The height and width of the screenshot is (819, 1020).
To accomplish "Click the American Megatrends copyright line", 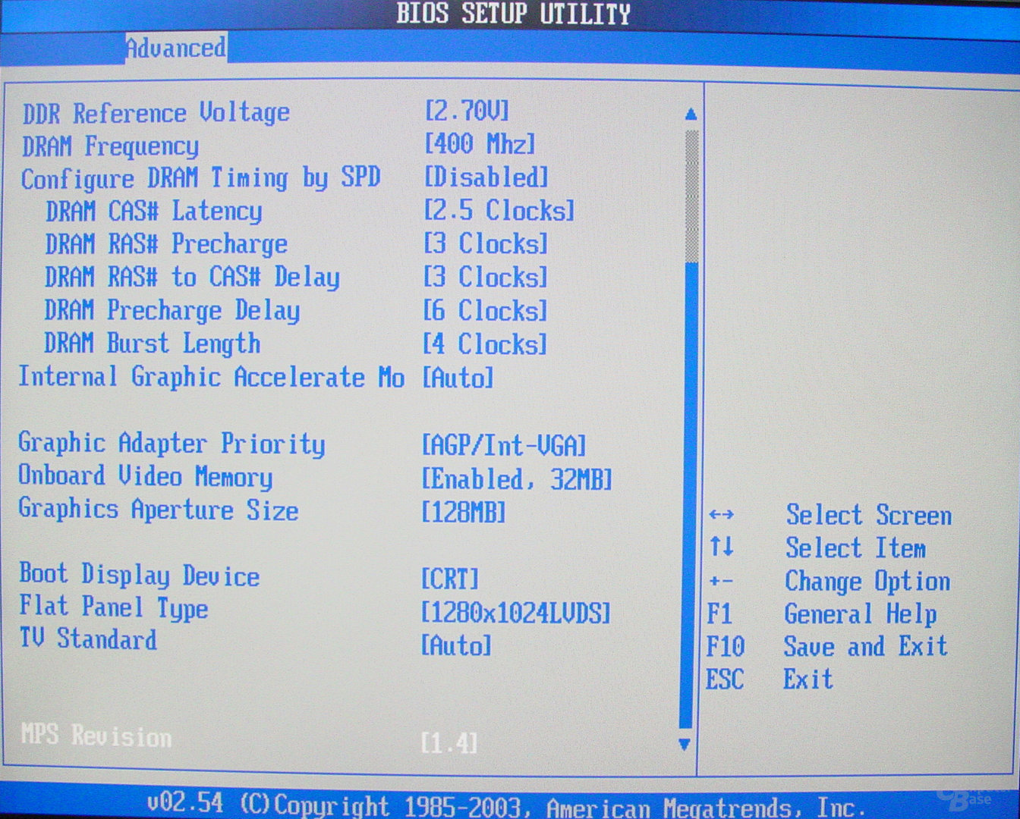I will (x=506, y=805).
